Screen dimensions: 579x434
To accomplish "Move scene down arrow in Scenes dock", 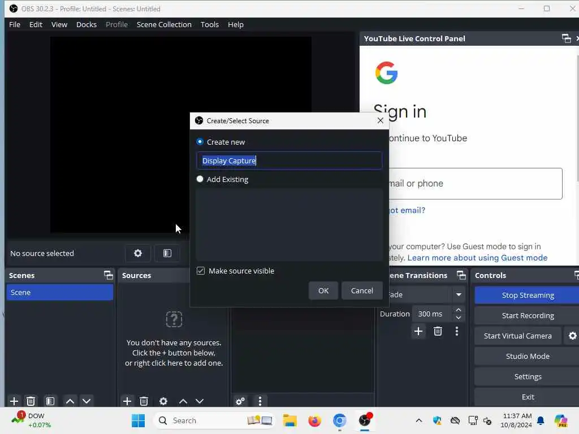I will (87, 401).
